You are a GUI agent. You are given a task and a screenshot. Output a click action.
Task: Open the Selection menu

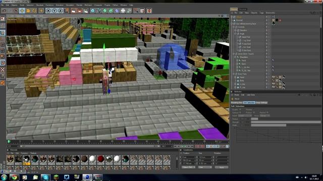click(30, 5)
